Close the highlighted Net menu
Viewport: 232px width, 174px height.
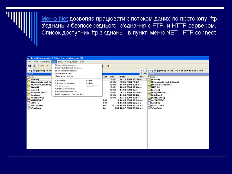[54, 62]
